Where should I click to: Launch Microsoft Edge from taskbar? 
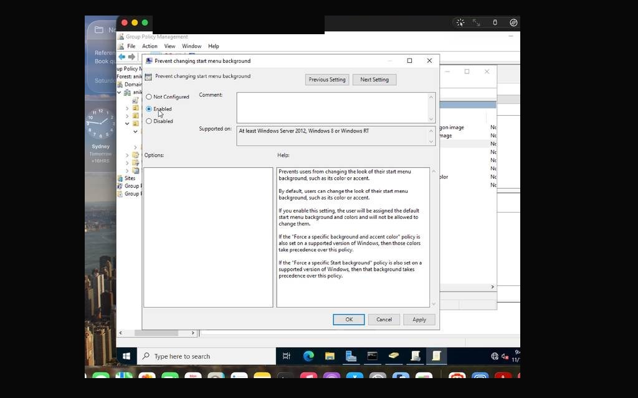pyautogui.click(x=308, y=356)
